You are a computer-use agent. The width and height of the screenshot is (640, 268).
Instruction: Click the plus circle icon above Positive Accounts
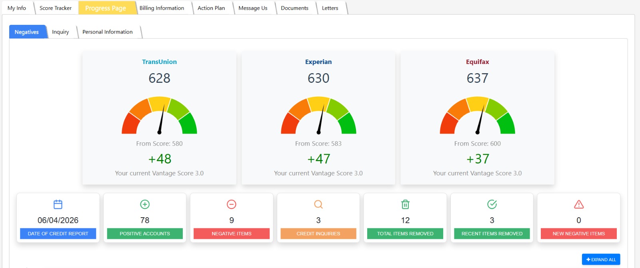click(x=145, y=204)
